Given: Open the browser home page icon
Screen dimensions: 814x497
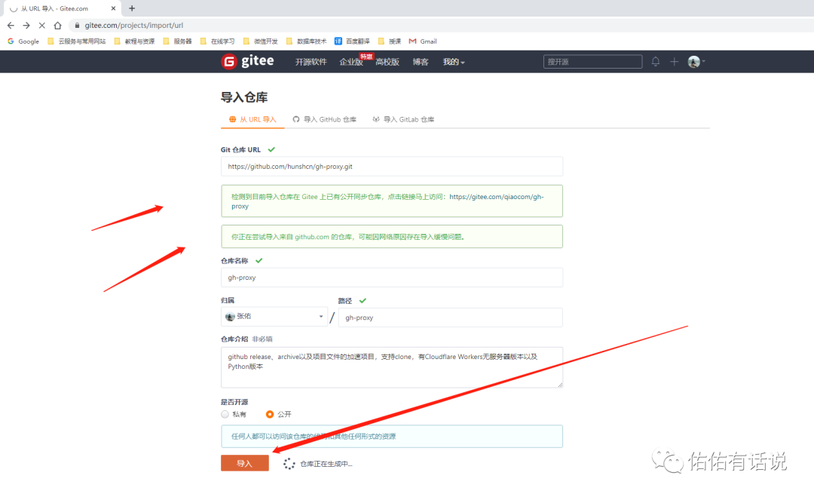Looking at the screenshot, I should click(x=57, y=25).
